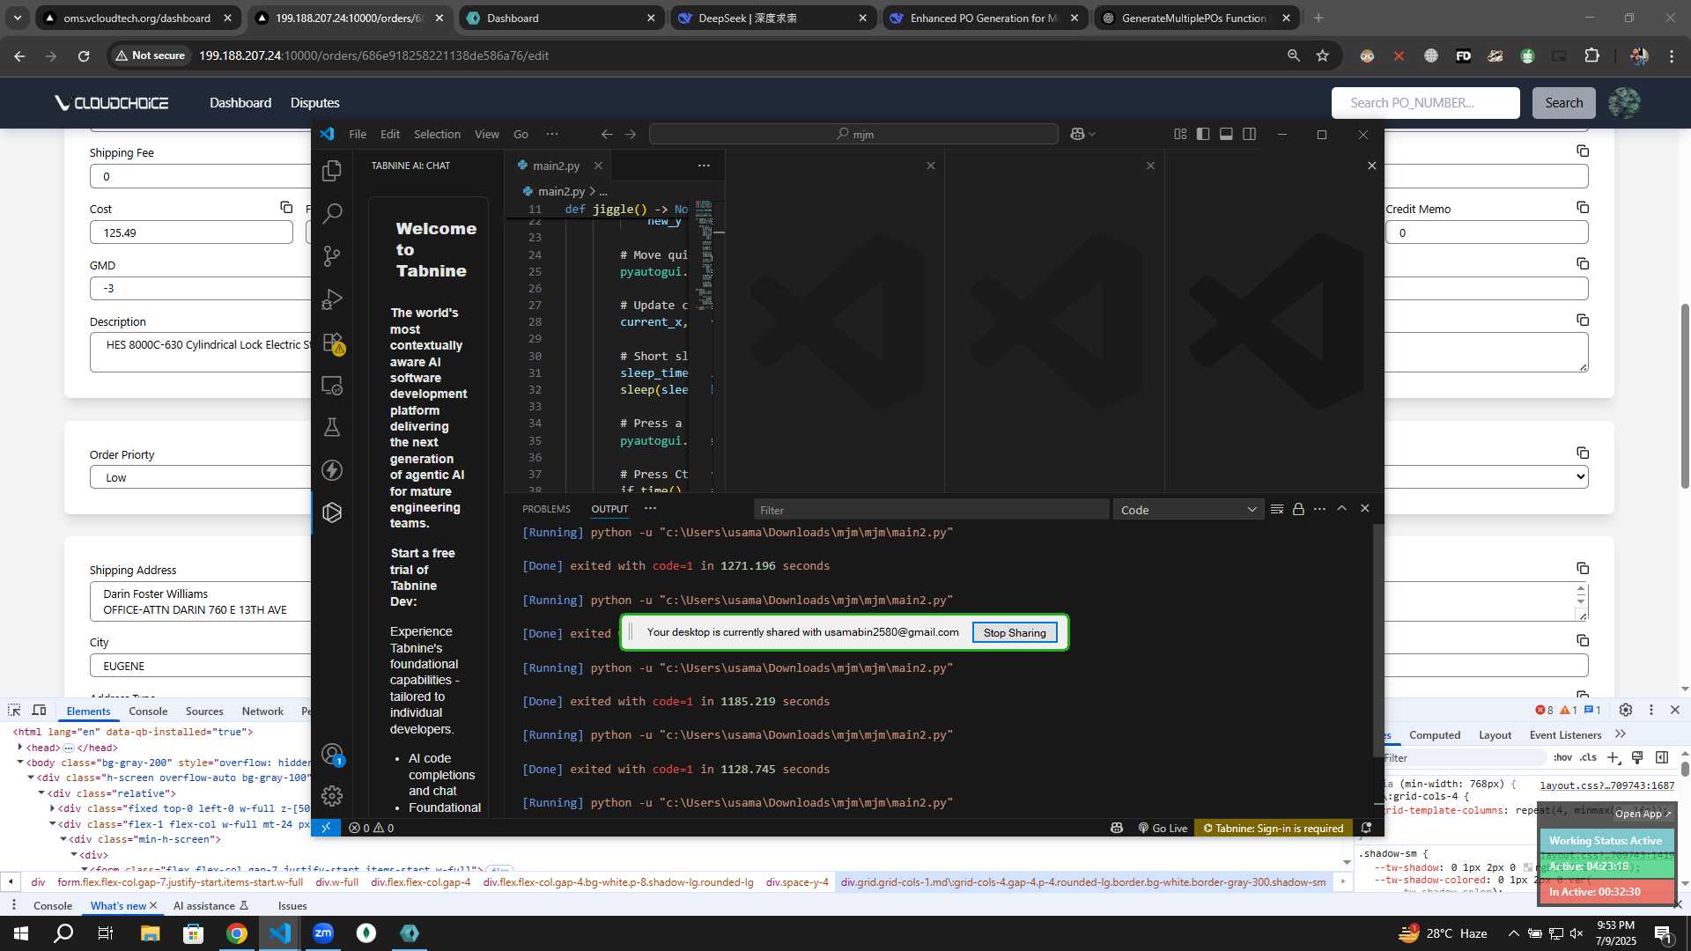This screenshot has height=951, width=1691.
Task: Switch to the PROBLEMS panel tab
Action: [x=546, y=509]
